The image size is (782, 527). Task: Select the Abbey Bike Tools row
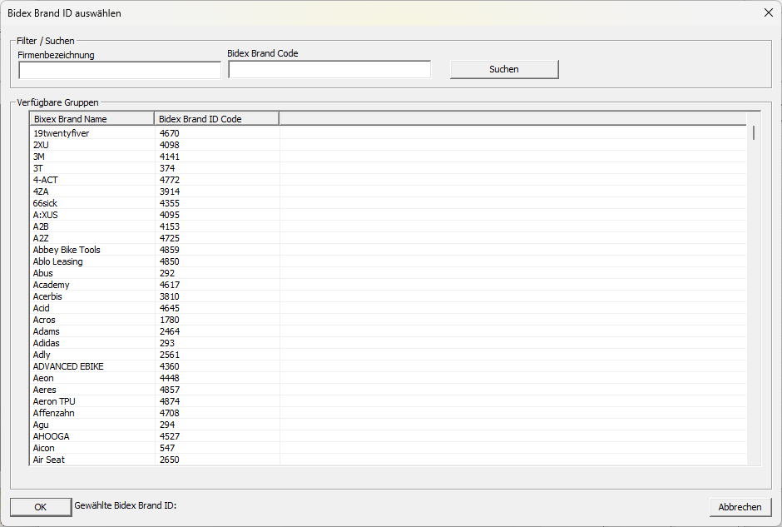pyautogui.click(x=388, y=250)
